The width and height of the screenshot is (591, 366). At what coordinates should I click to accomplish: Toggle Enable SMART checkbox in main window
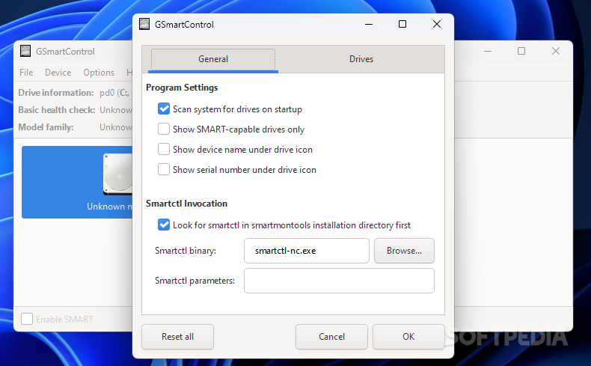pos(27,319)
